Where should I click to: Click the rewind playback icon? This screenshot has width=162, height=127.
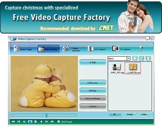pyautogui.click(x=13, y=122)
